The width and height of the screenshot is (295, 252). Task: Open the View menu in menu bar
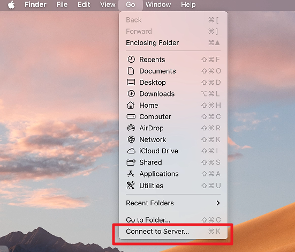108,4
